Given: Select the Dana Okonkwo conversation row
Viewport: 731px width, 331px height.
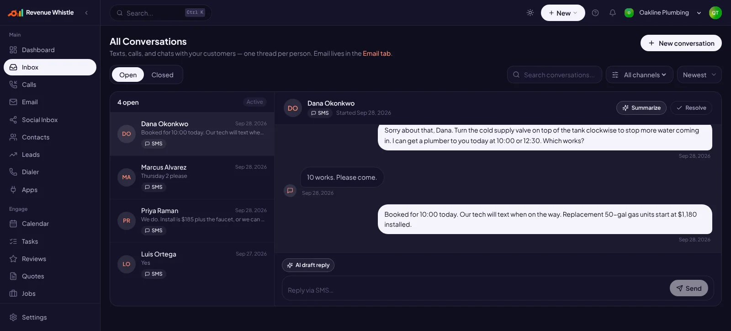Looking at the screenshot, I should [x=192, y=134].
